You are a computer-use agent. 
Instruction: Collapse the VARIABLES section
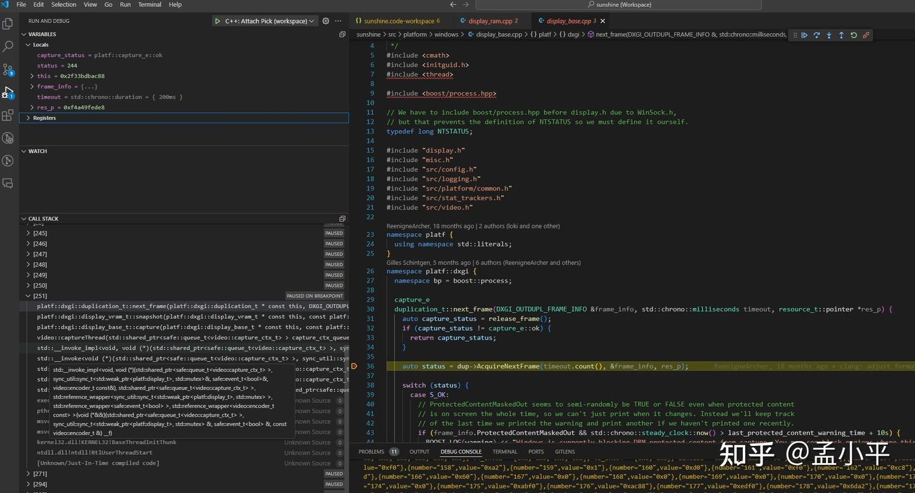click(42, 34)
